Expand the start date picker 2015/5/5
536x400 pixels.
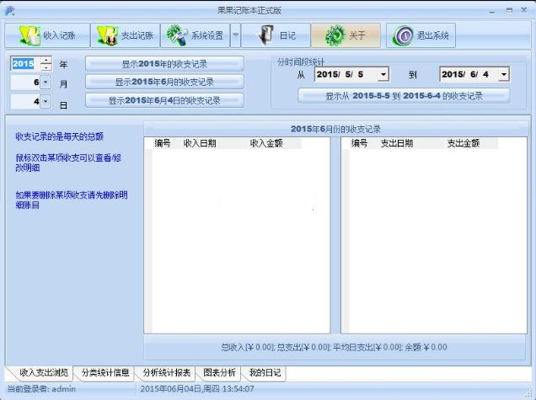pos(383,75)
